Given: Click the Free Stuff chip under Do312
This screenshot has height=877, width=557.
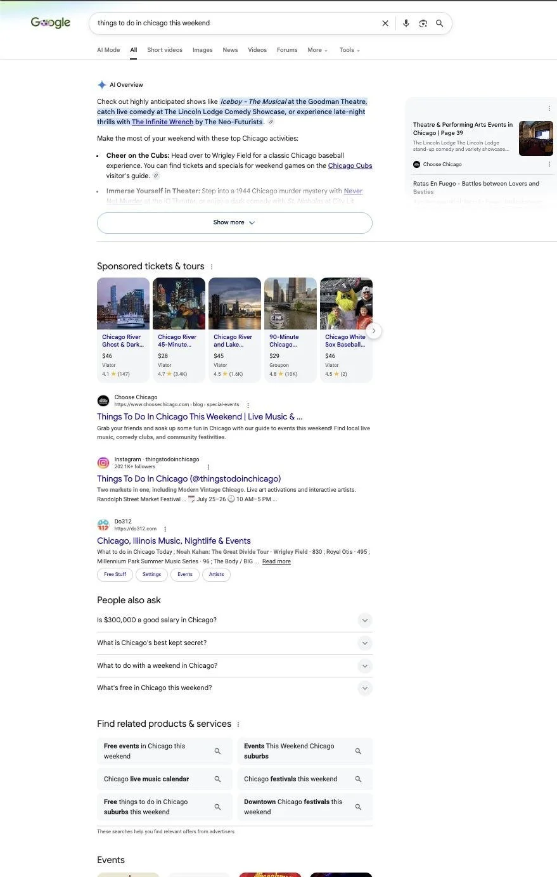Looking at the screenshot, I should click(x=115, y=575).
